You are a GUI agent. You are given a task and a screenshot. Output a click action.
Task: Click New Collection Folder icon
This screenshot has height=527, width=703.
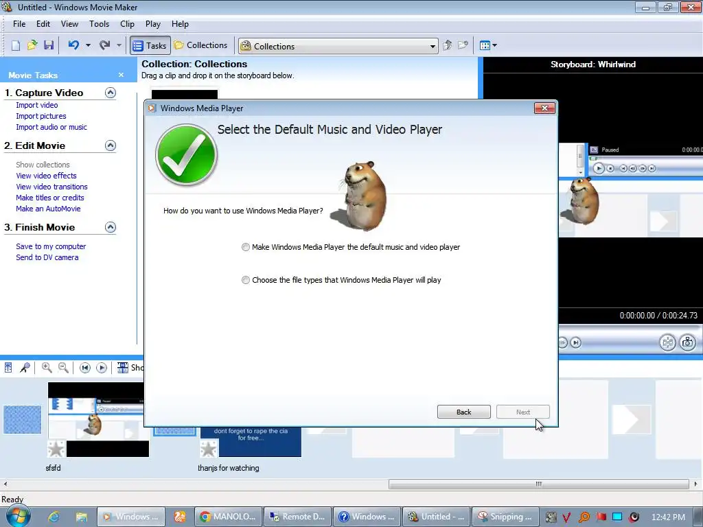pos(463,45)
